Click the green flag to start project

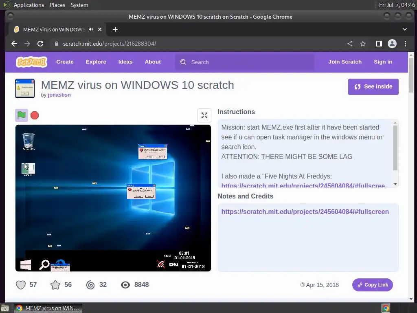[x=22, y=115]
